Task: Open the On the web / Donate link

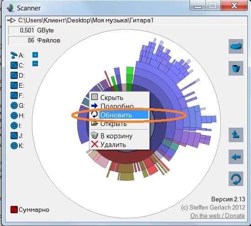Action: point(218,215)
